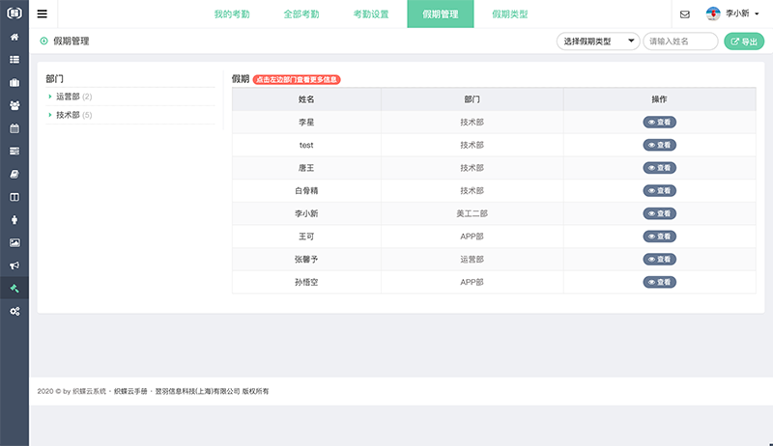Open the 选择假期类型 dropdown

click(598, 42)
